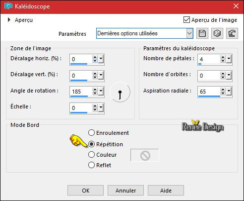Open the Paramètres presets dropdown

click(189, 33)
